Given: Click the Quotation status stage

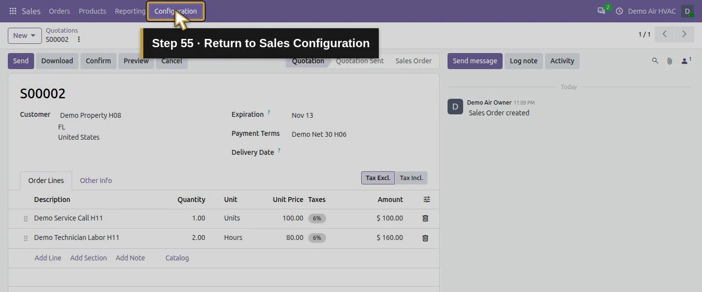Looking at the screenshot, I should (x=308, y=61).
